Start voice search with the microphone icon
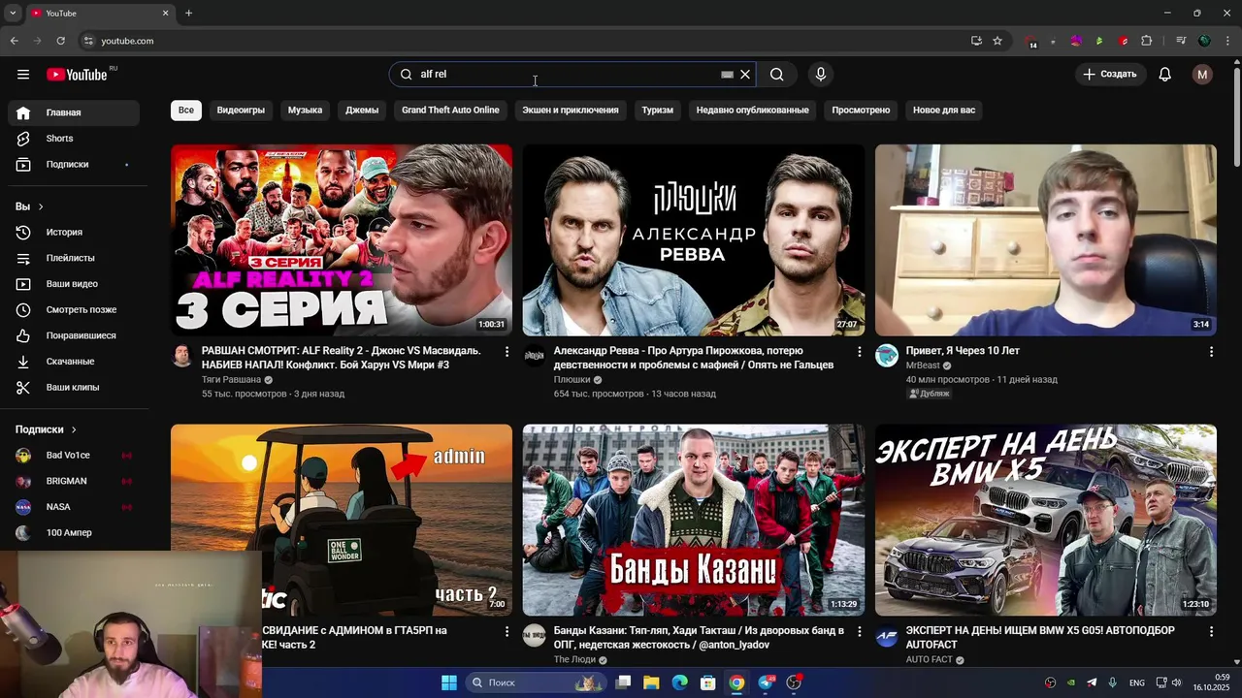This screenshot has height=698, width=1242. (821, 75)
